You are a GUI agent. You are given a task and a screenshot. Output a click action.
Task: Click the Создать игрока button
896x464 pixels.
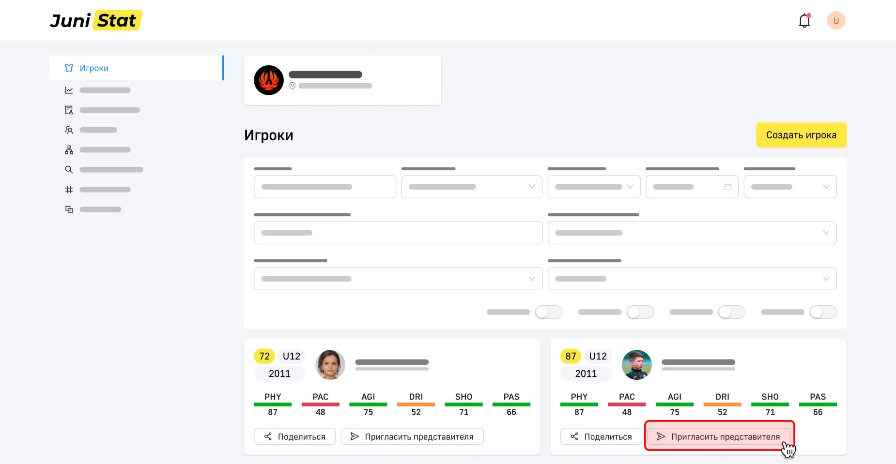click(801, 135)
